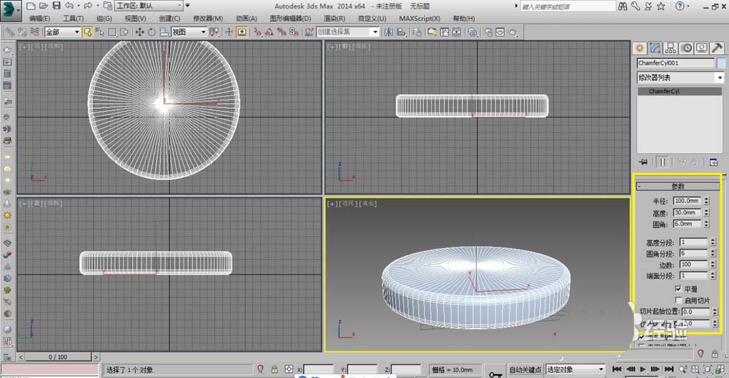Switch to the Create command panel
729x378 pixels.
pos(640,47)
